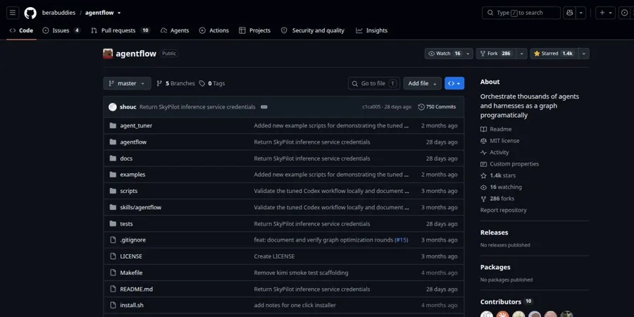Screen dimensions: 634x317
Task: Expand the Watch notification options dropdown
Action: tap(468, 54)
